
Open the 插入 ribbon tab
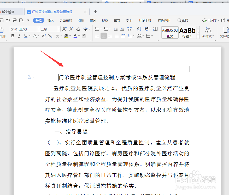pyautogui.click(x=51, y=20)
